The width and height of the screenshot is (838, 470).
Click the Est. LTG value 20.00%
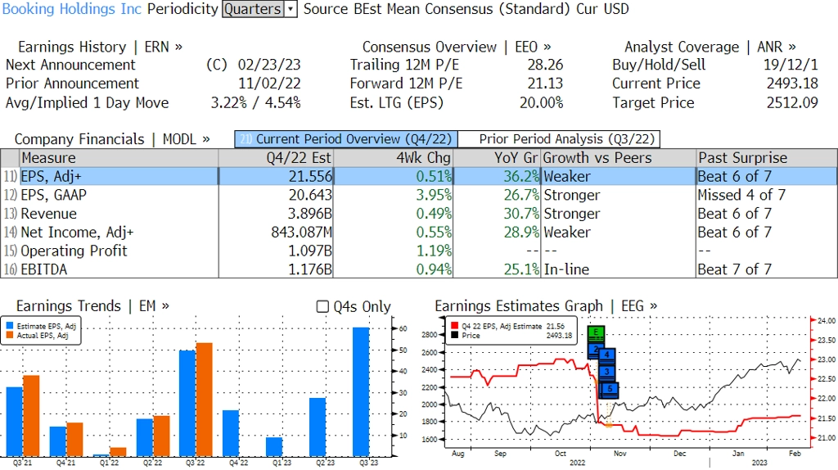[x=541, y=102]
